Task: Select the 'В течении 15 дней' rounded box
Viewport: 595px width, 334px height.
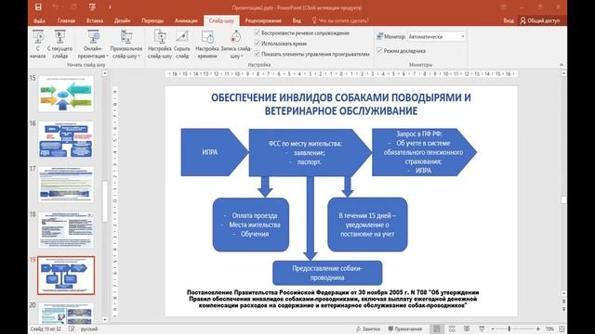Action: coord(367,225)
